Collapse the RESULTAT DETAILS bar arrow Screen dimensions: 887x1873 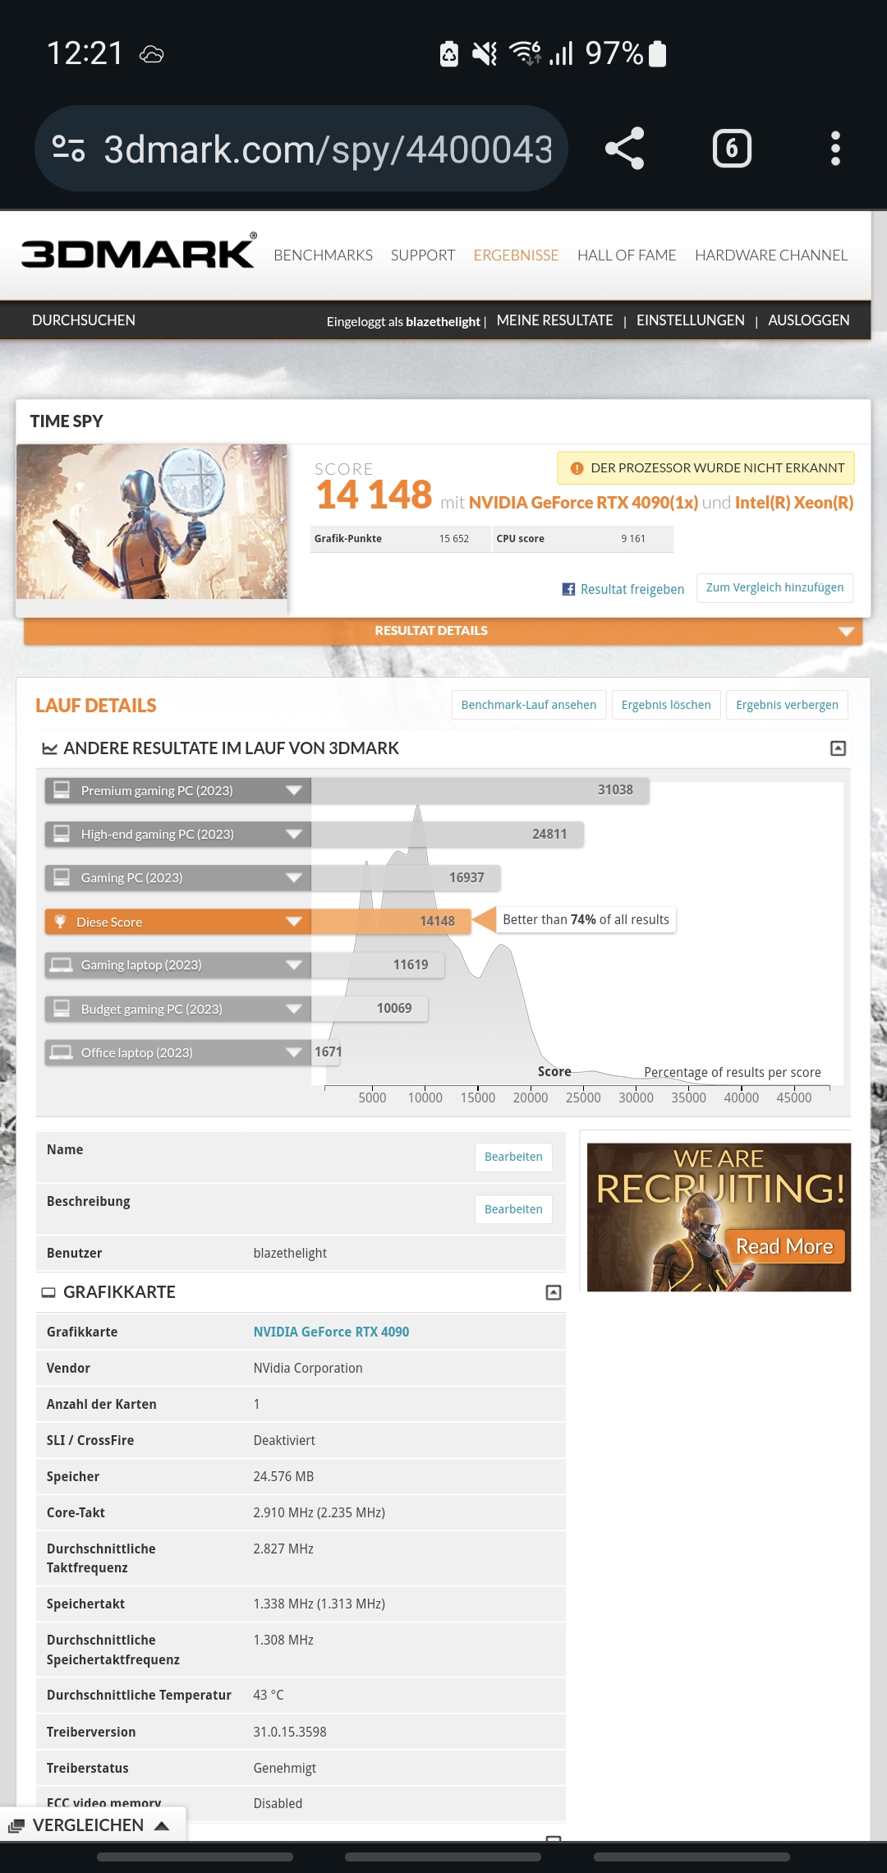tap(846, 631)
